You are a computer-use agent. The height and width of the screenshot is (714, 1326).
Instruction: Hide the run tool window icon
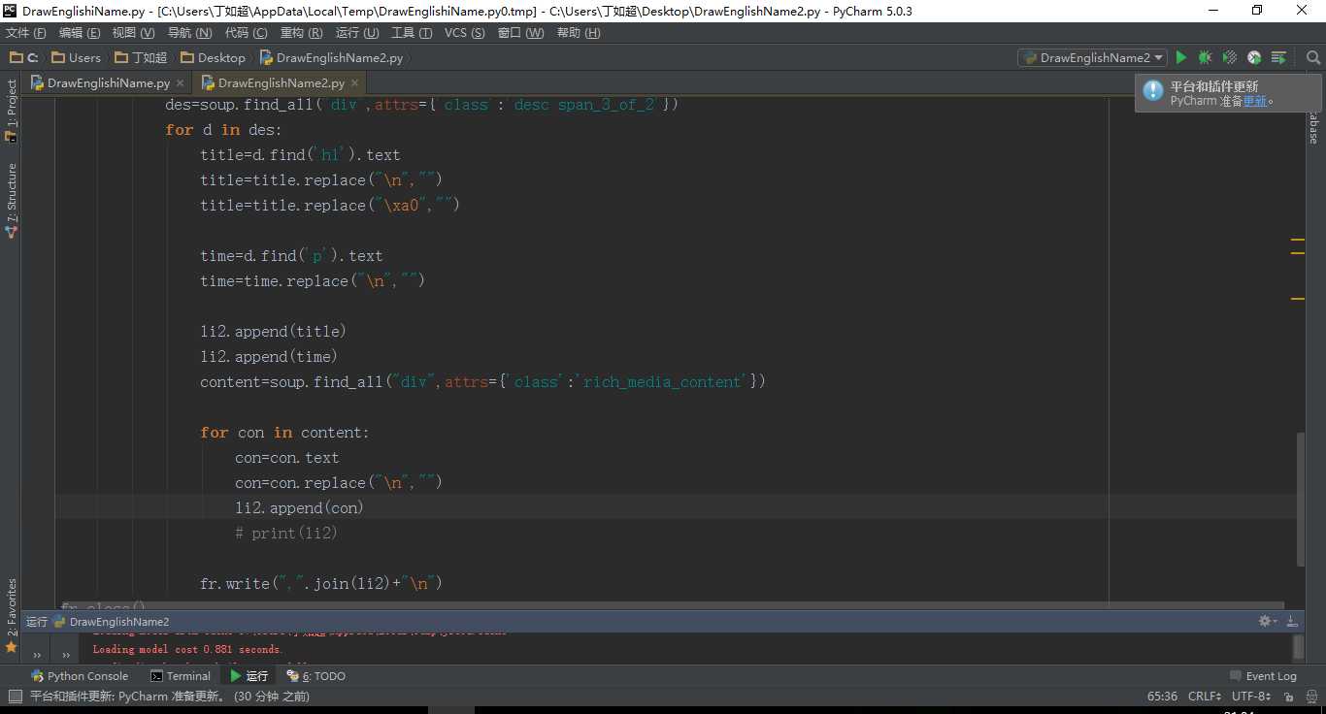1292,621
